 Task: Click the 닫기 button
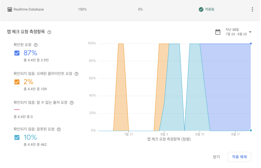click(x=216, y=157)
